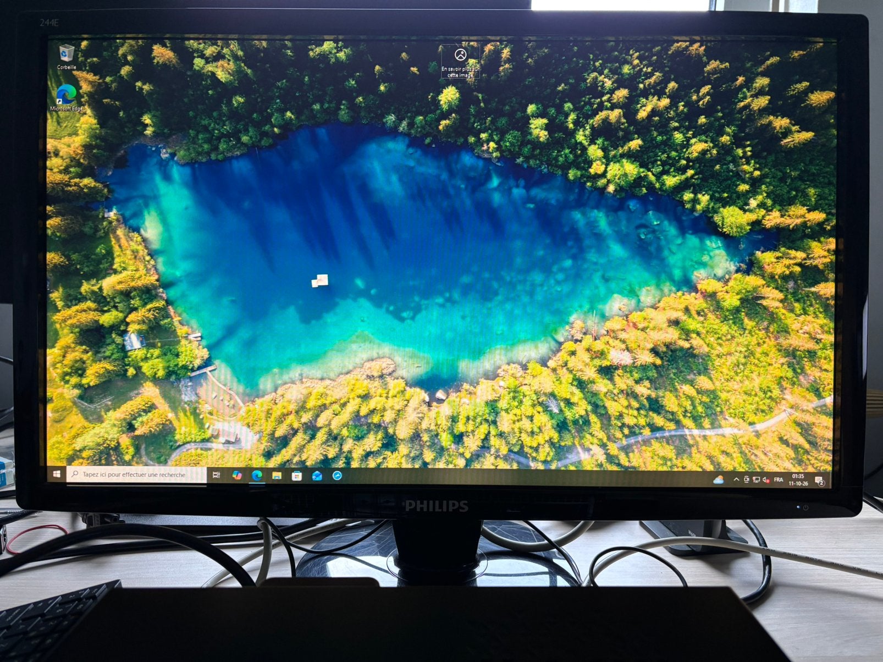Viewport: 883px width, 662px height.
Task: Open network status tray icon
Action: coord(756,480)
